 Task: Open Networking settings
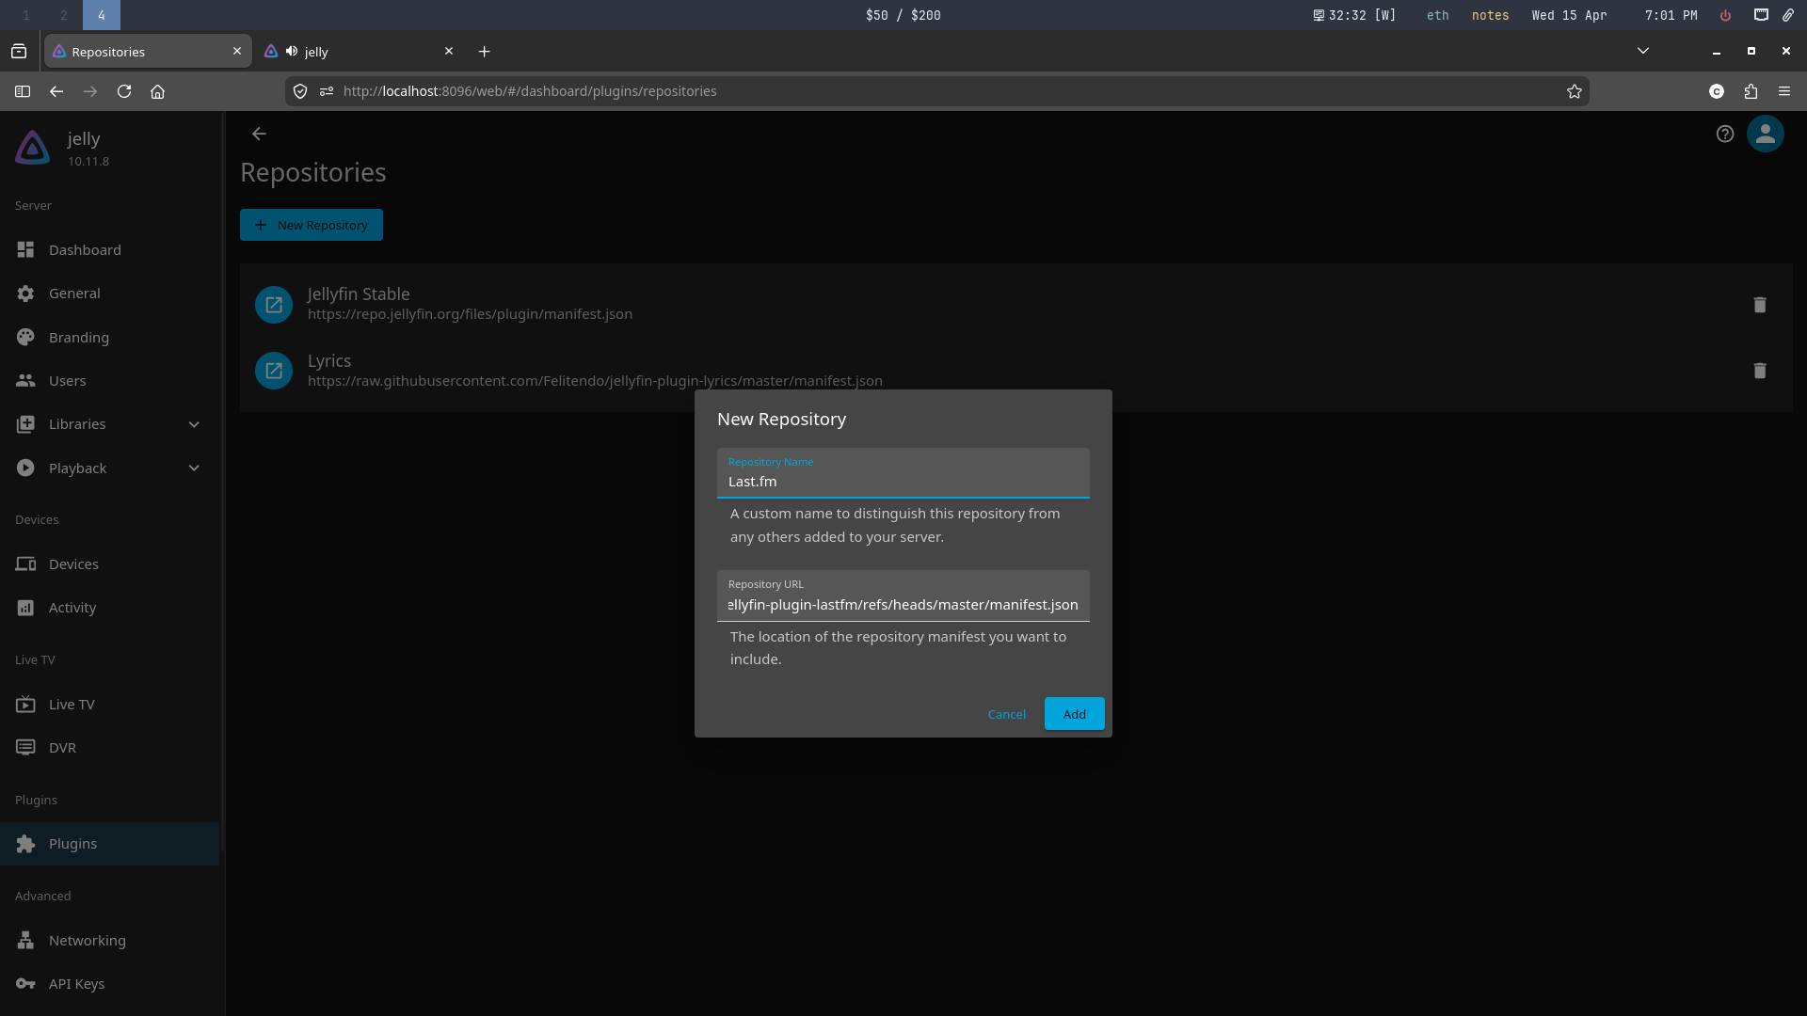(x=110, y=940)
